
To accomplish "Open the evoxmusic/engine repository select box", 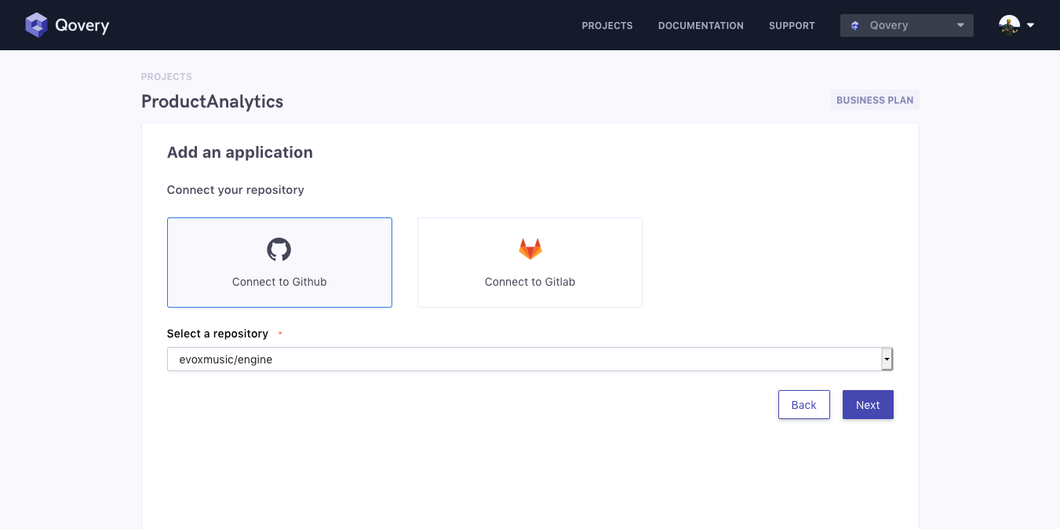I will (530, 359).
